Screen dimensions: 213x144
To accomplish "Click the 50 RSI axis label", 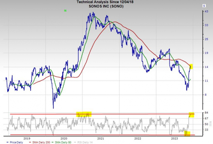I will (206, 124).
